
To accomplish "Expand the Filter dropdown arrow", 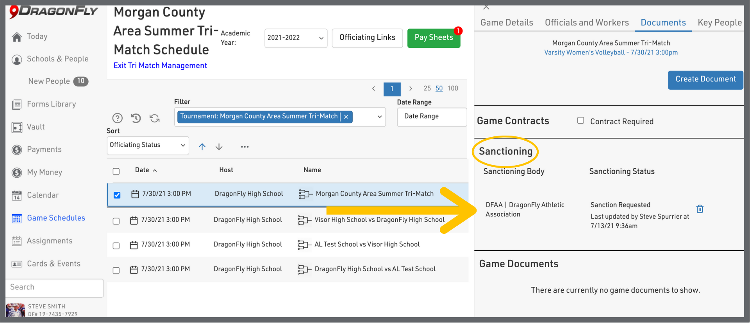I will [379, 117].
